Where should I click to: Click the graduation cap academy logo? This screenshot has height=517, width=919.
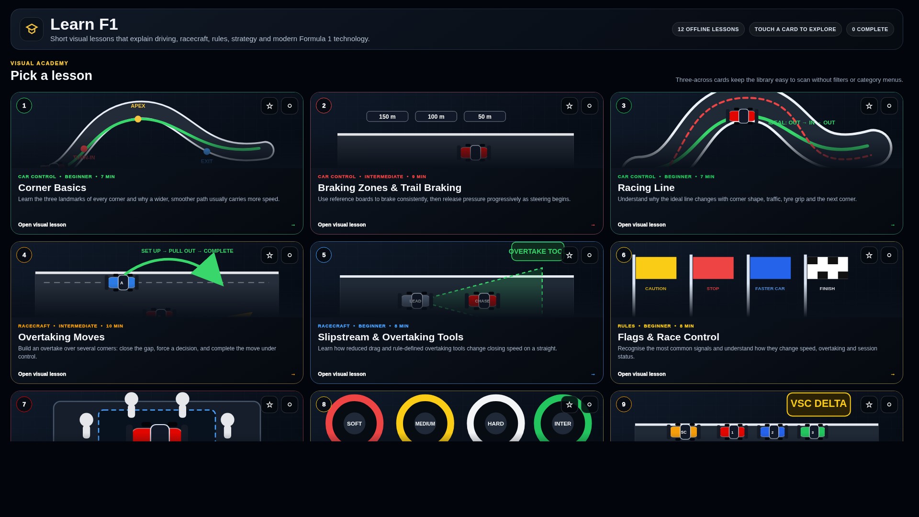click(32, 29)
